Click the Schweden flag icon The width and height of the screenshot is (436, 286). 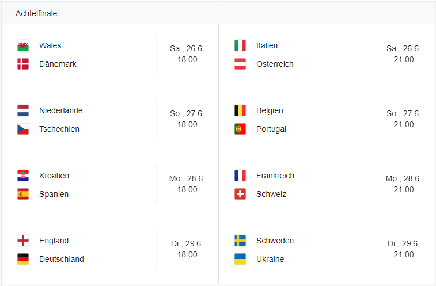240,241
